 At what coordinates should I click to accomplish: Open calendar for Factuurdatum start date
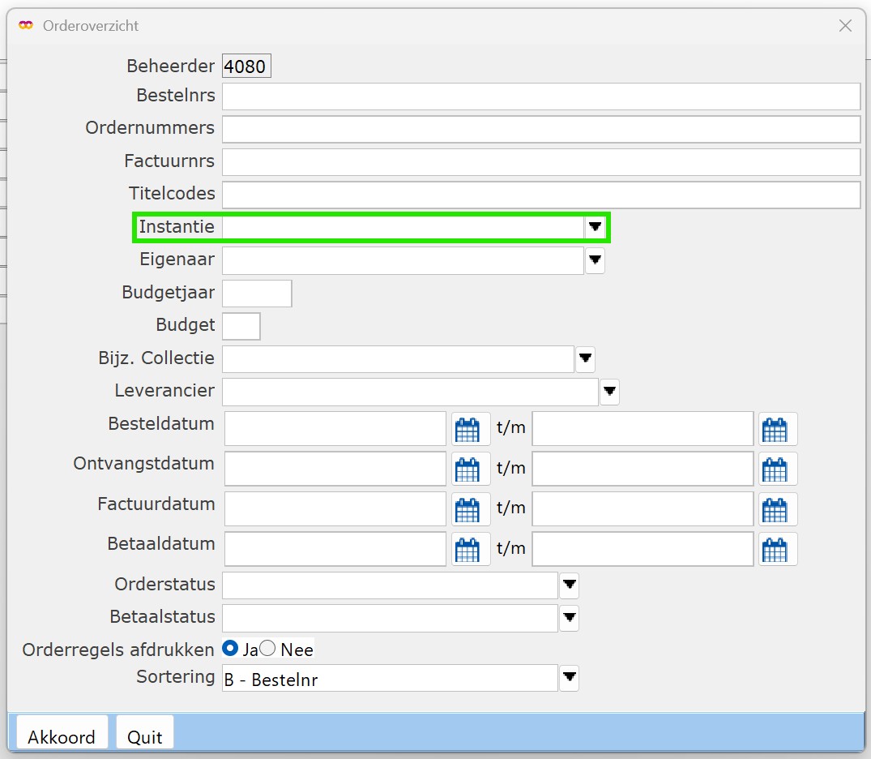468,508
